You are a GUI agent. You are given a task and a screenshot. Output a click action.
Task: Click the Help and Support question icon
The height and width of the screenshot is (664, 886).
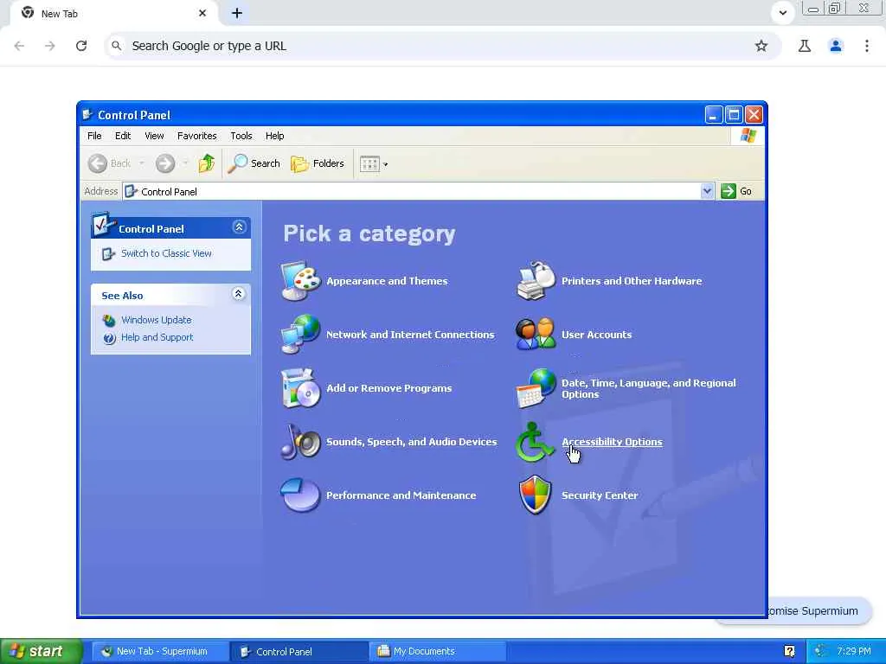(x=109, y=338)
